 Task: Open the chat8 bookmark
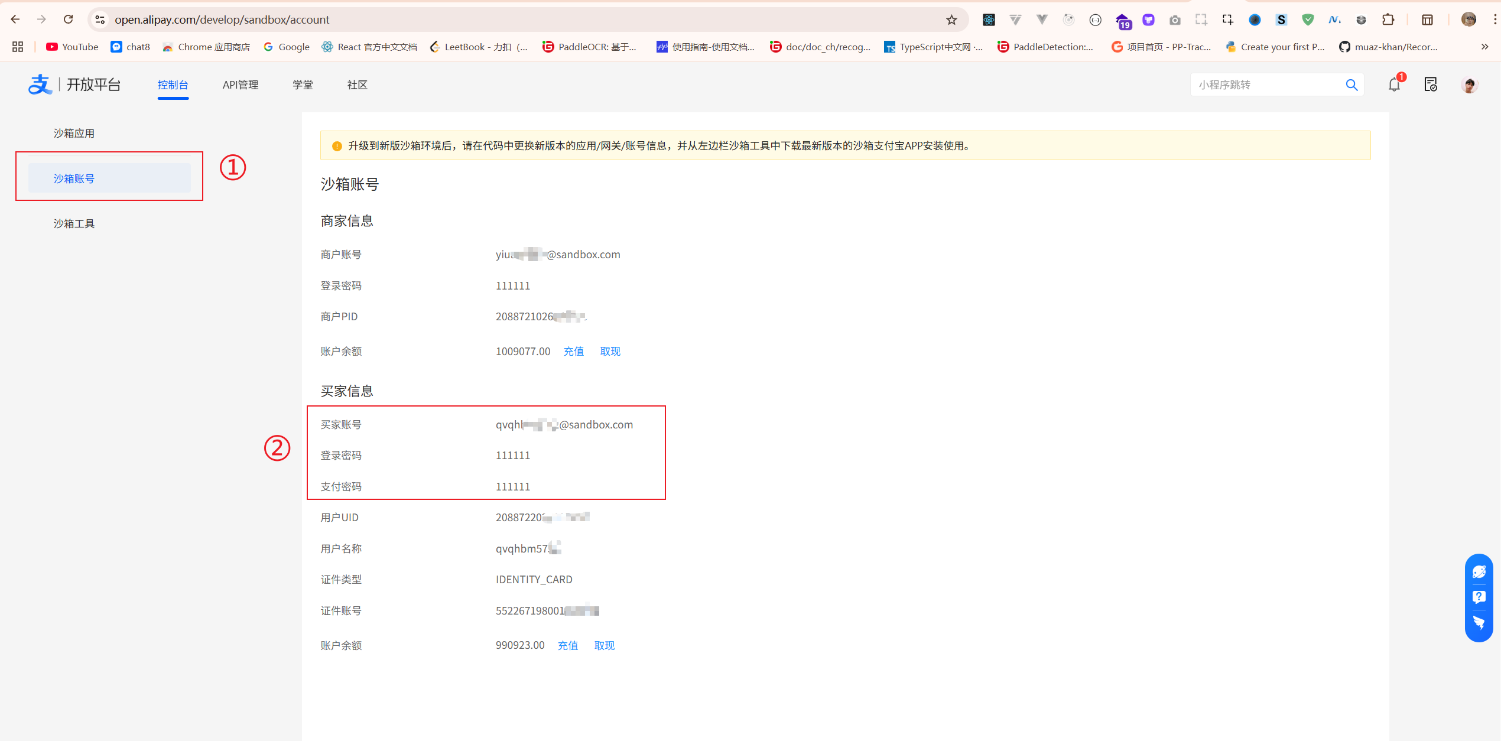click(131, 47)
